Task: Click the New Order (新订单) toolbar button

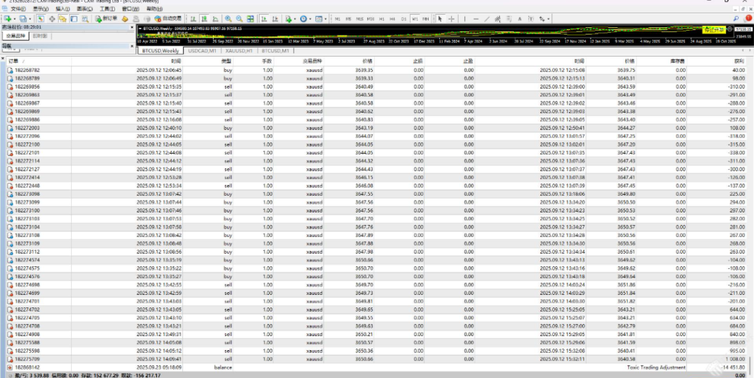Action: tap(108, 19)
